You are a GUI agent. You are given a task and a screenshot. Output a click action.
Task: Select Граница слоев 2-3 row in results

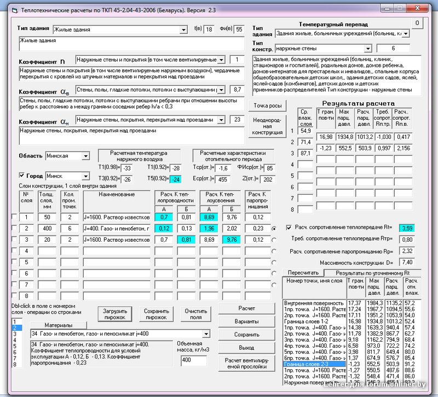pos(314,364)
